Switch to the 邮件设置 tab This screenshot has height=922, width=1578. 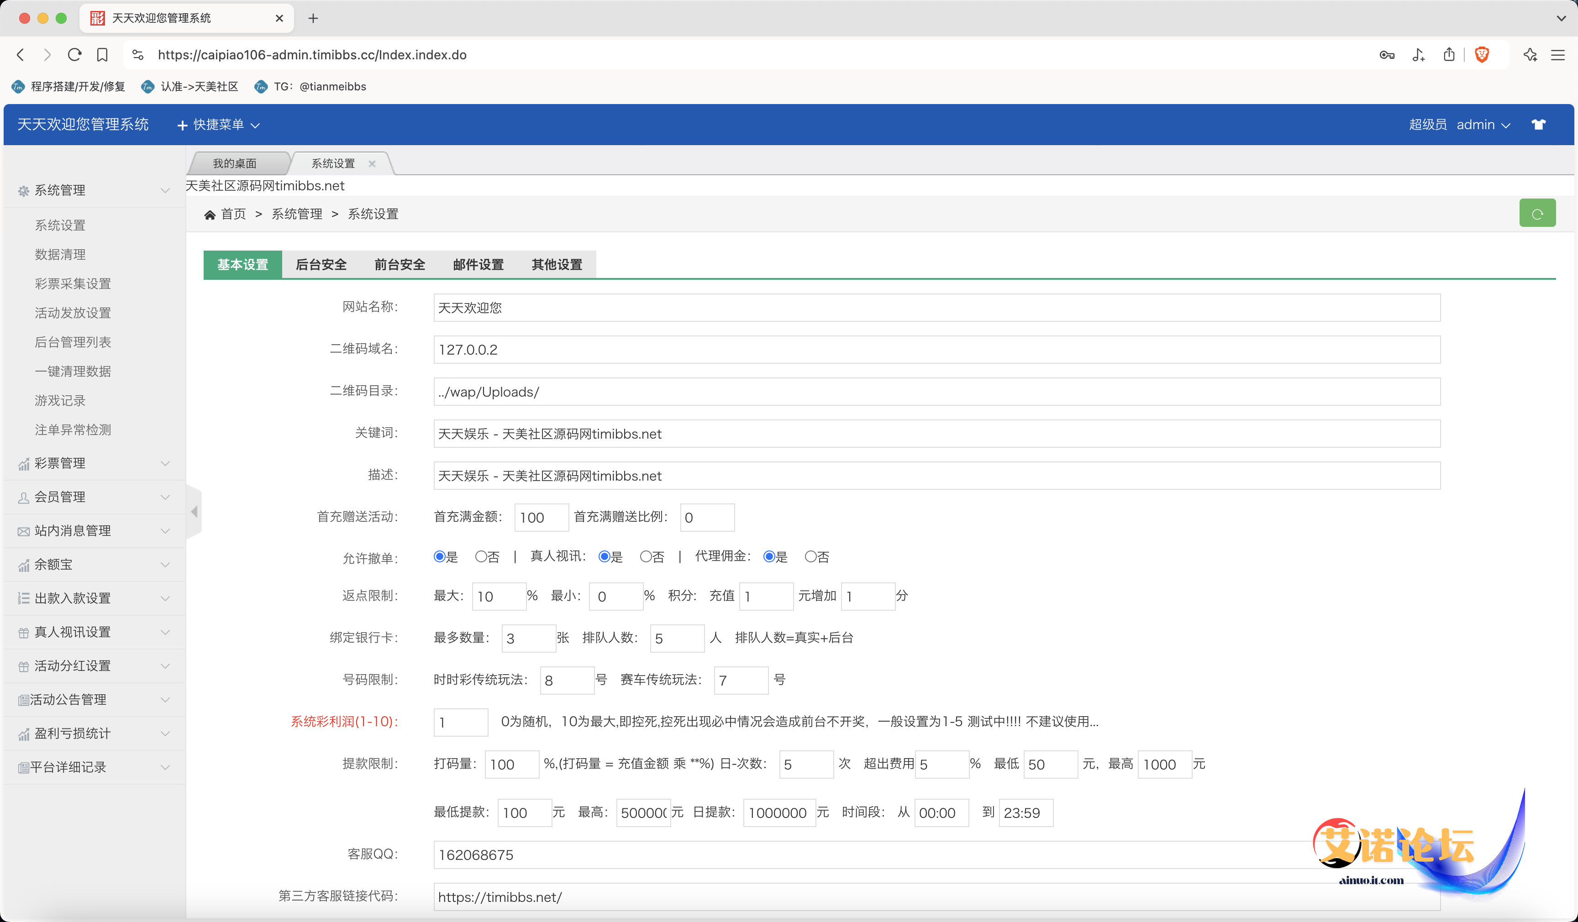(479, 265)
